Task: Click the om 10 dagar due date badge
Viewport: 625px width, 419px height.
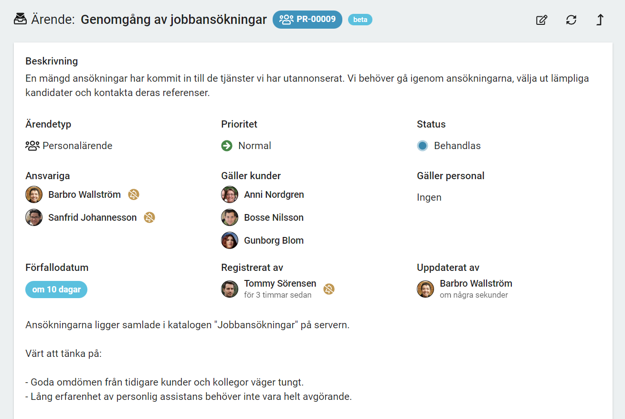Action: (x=56, y=289)
